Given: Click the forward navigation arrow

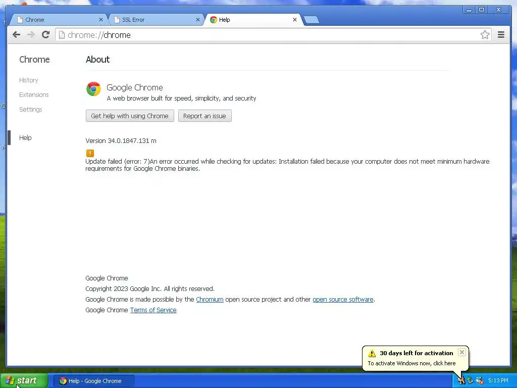Looking at the screenshot, I should point(31,35).
